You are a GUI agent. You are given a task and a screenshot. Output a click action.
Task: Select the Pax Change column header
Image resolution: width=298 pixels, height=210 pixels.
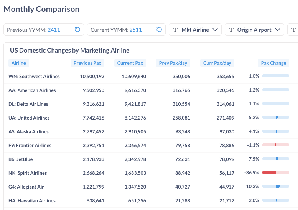[x=273, y=63]
